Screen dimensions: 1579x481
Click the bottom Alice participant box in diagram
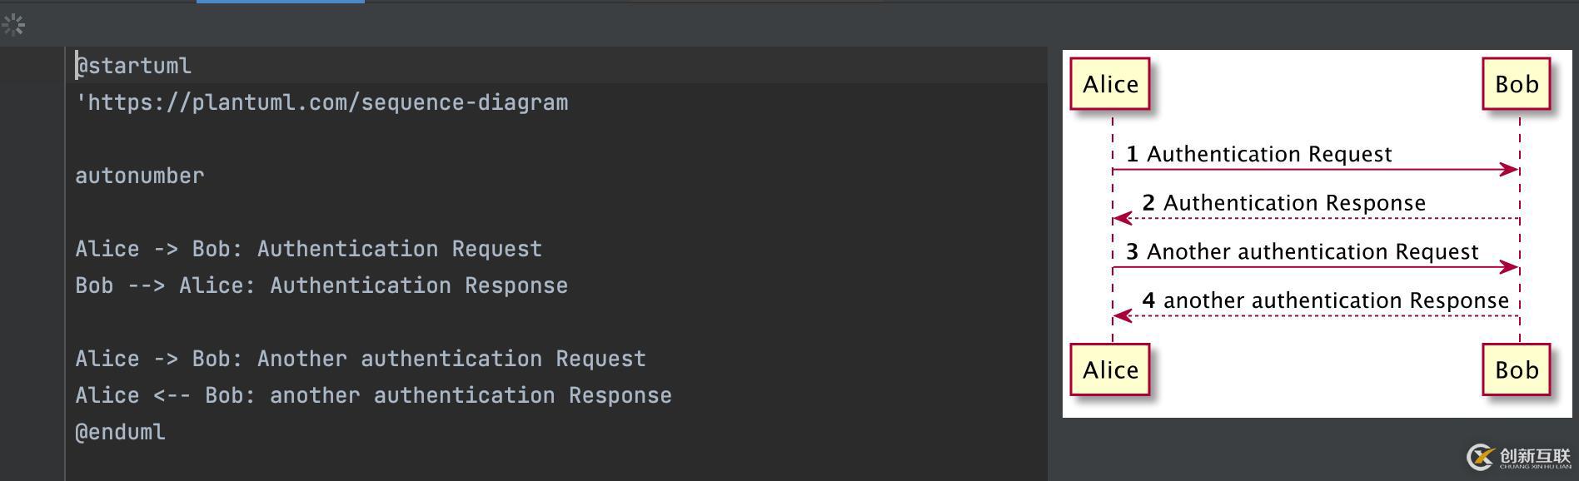(x=1110, y=369)
